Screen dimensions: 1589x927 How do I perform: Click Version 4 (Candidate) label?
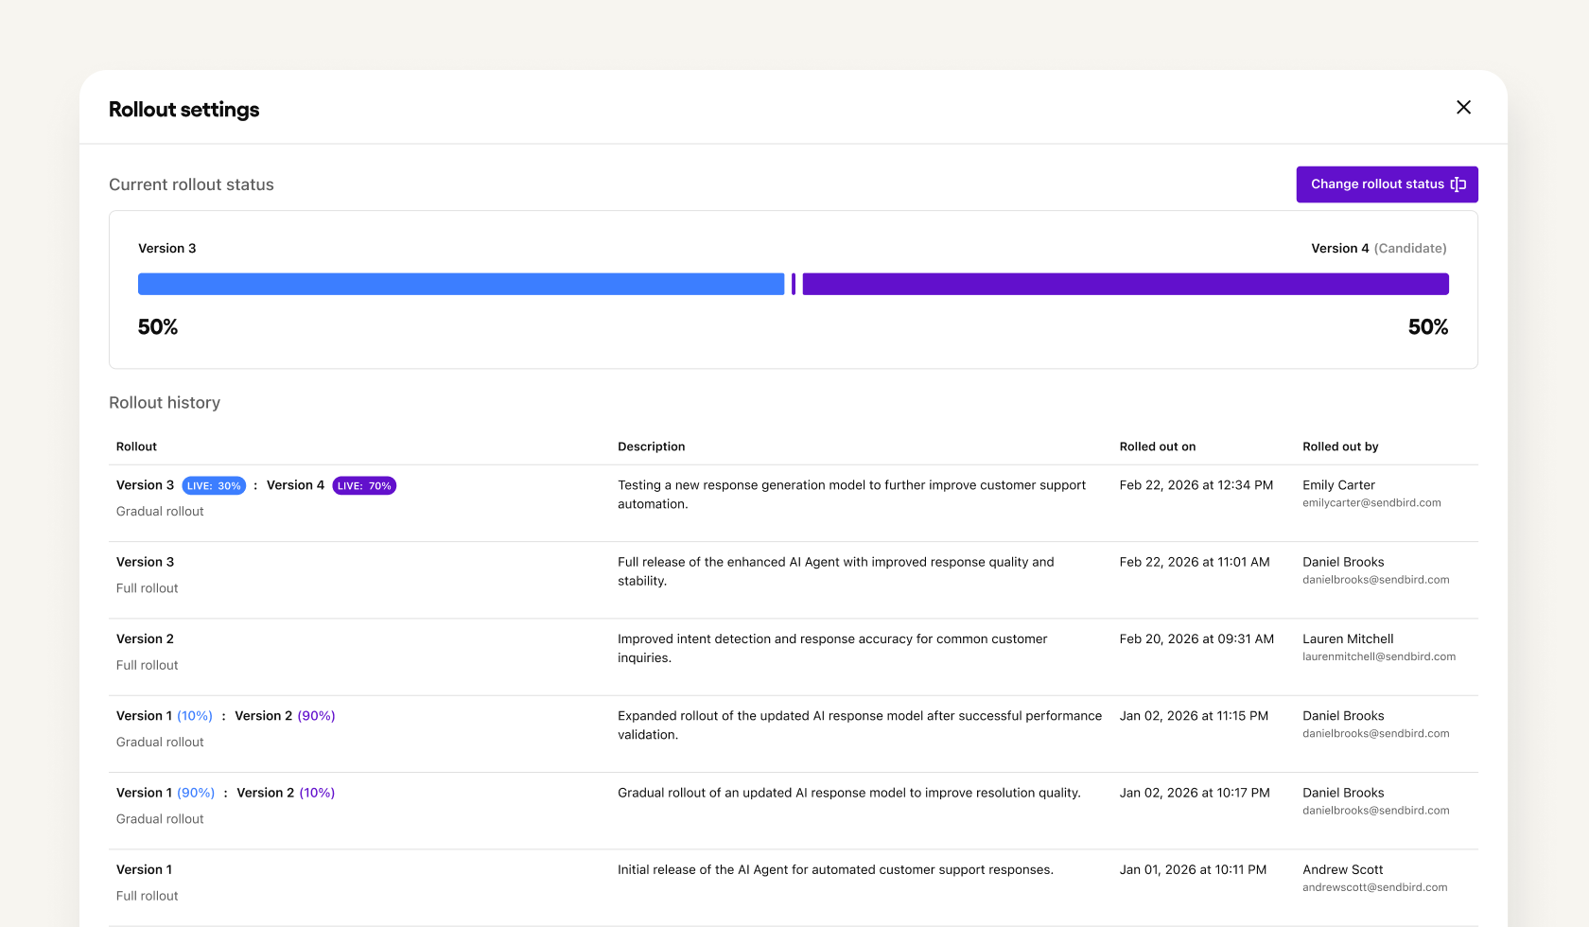coord(1379,249)
